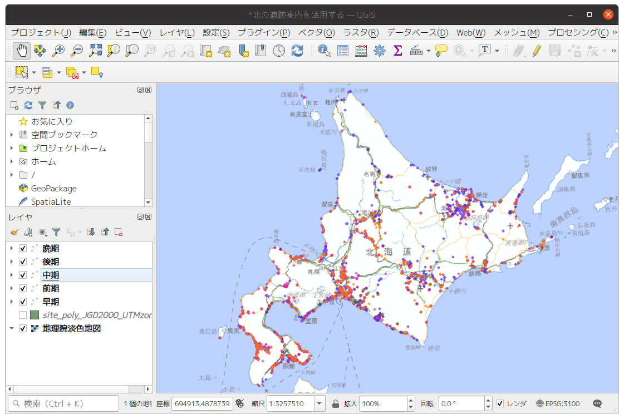Select the Pan Map hand tool
Screen dimensions: 624x419
(22, 51)
